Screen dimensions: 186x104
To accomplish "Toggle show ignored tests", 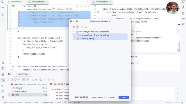I will (x=28, y=80).
